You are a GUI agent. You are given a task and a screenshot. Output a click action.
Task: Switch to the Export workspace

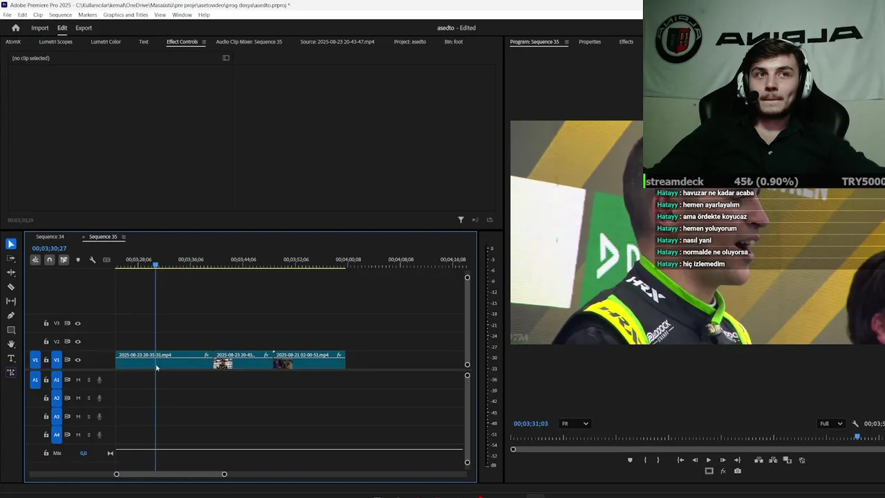pyautogui.click(x=84, y=28)
